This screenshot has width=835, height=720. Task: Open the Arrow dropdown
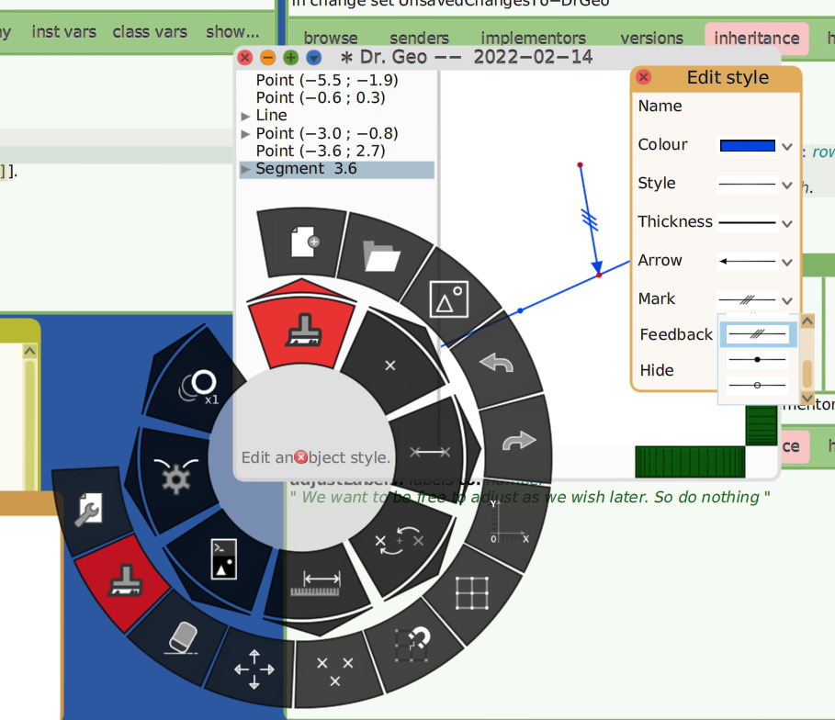tap(787, 262)
